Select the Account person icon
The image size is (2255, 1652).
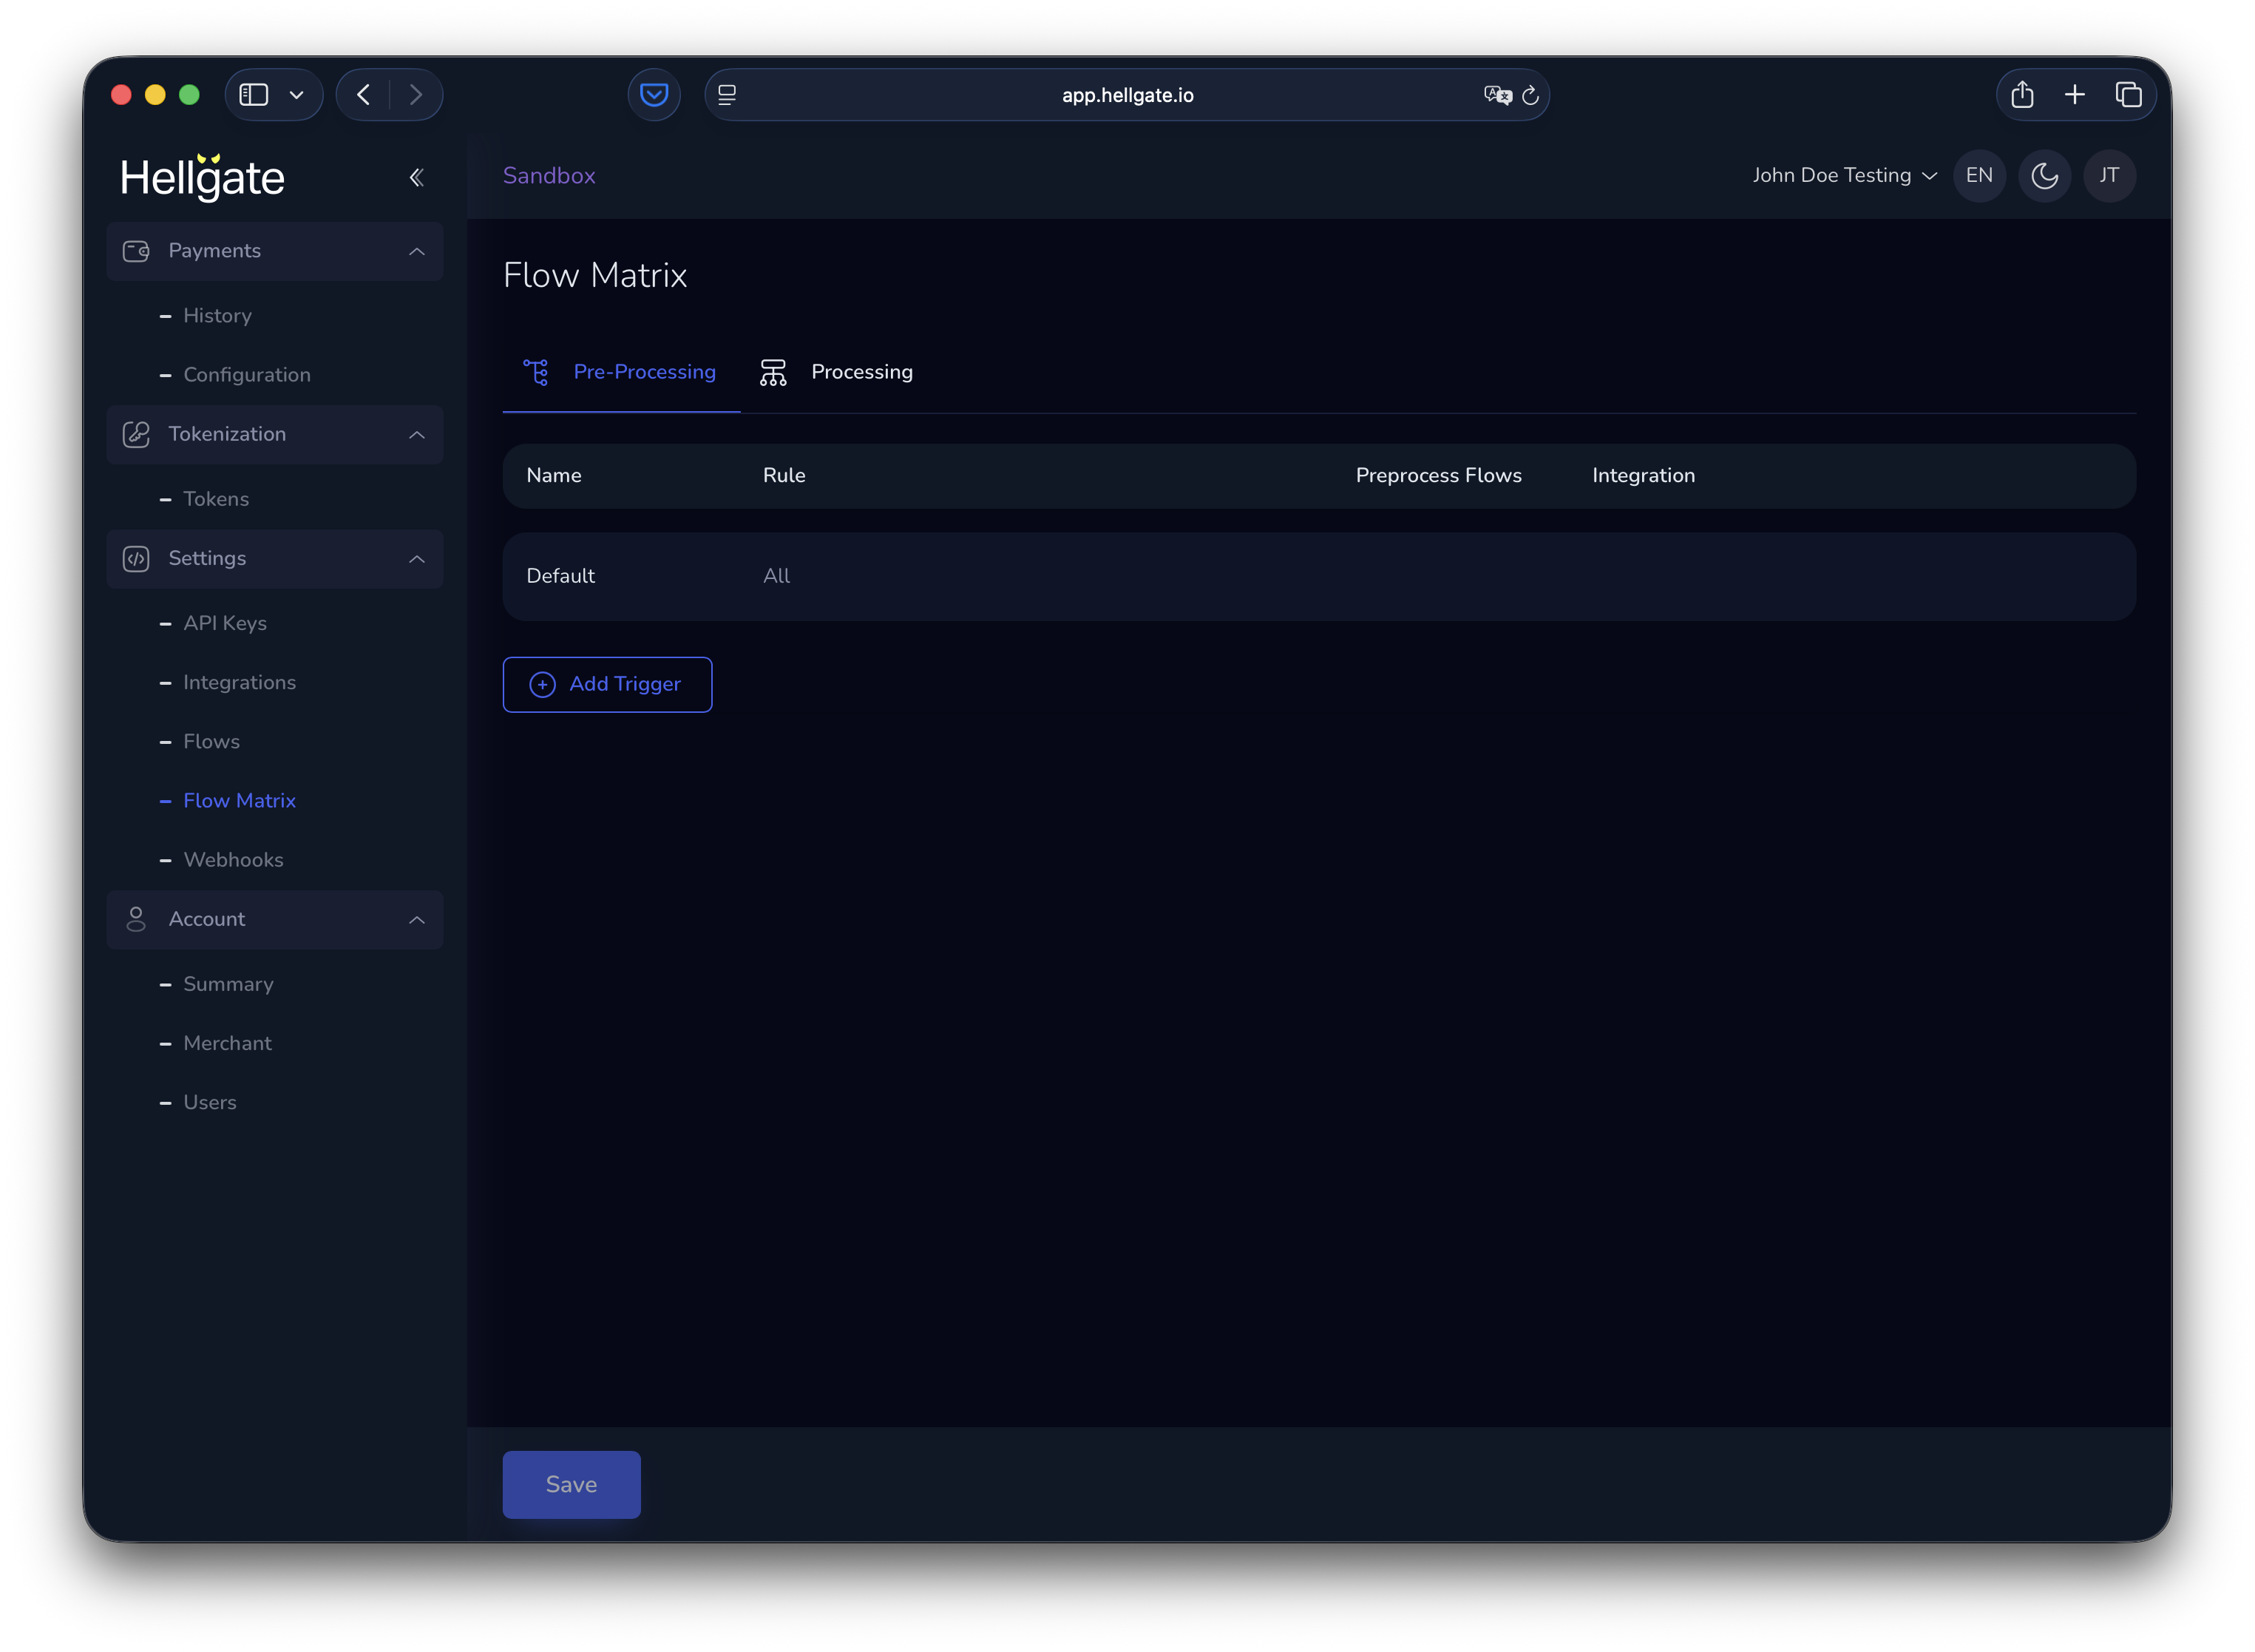pos(136,919)
